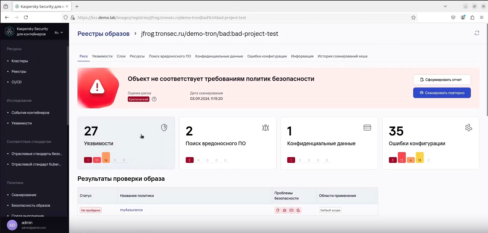Click the Название политики column header
Image resolution: width=488 pixels, height=233 pixels.
(137, 196)
